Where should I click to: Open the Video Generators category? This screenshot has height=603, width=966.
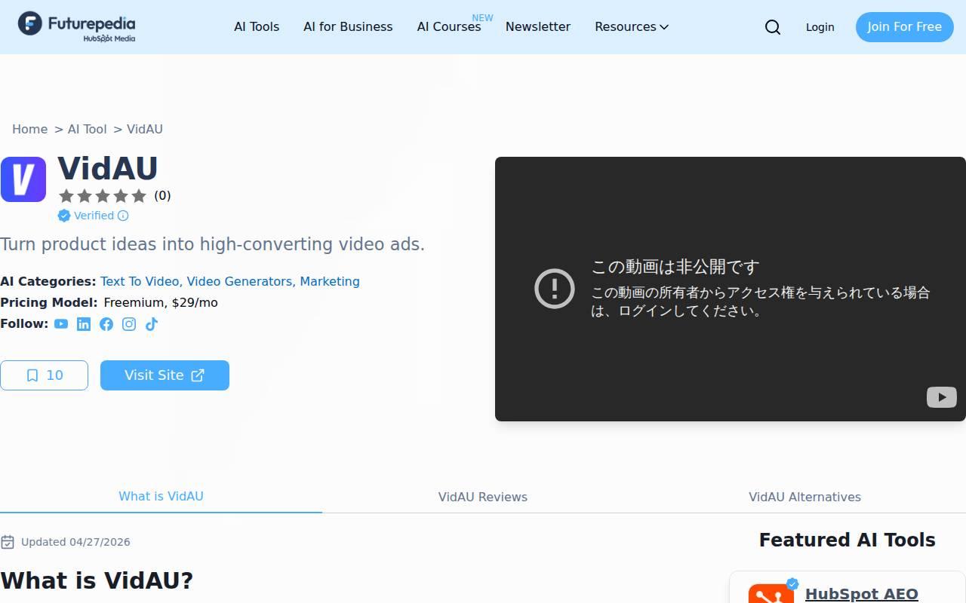239,281
